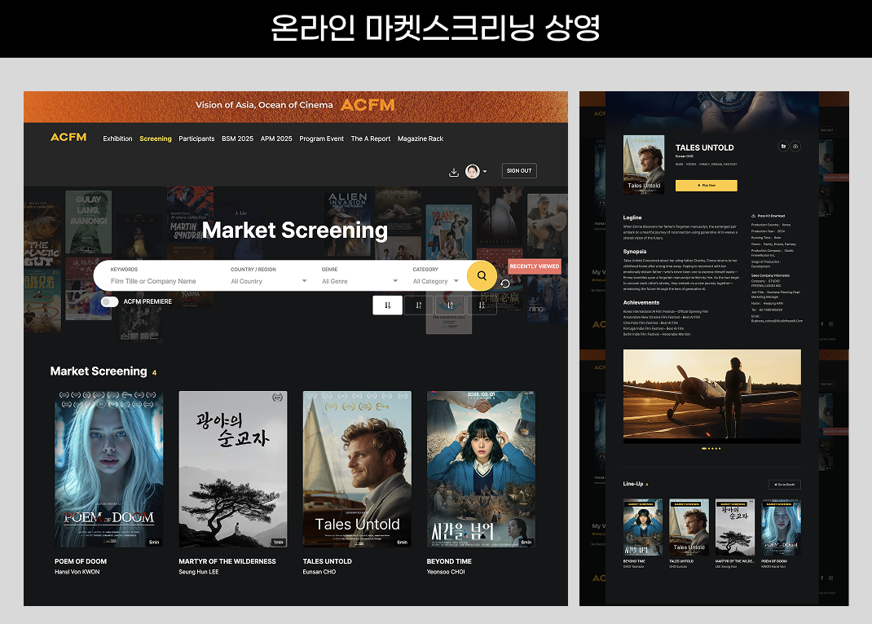
Task: Open the Exhibition menu
Action: click(x=117, y=139)
